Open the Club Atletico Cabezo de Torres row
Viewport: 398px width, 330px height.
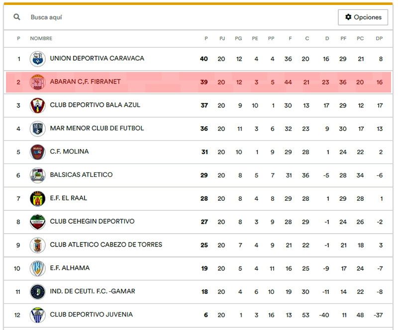(x=106, y=245)
